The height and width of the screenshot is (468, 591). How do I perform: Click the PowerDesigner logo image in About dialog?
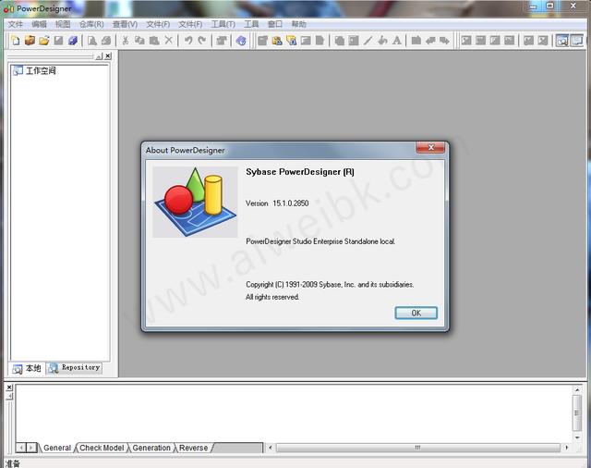(x=195, y=203)
